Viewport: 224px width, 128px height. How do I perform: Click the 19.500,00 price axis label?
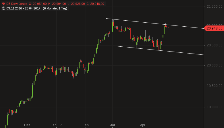[x=215, y=86]
